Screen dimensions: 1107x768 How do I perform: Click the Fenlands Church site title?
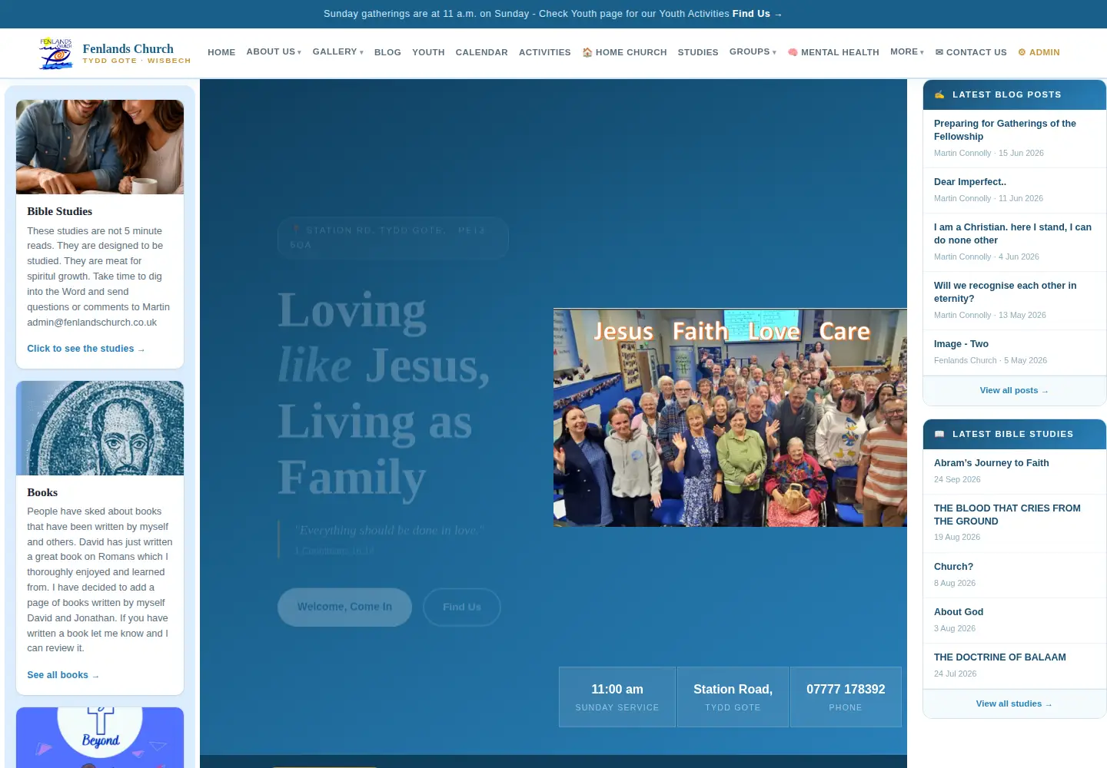click(x=128, y=48)
